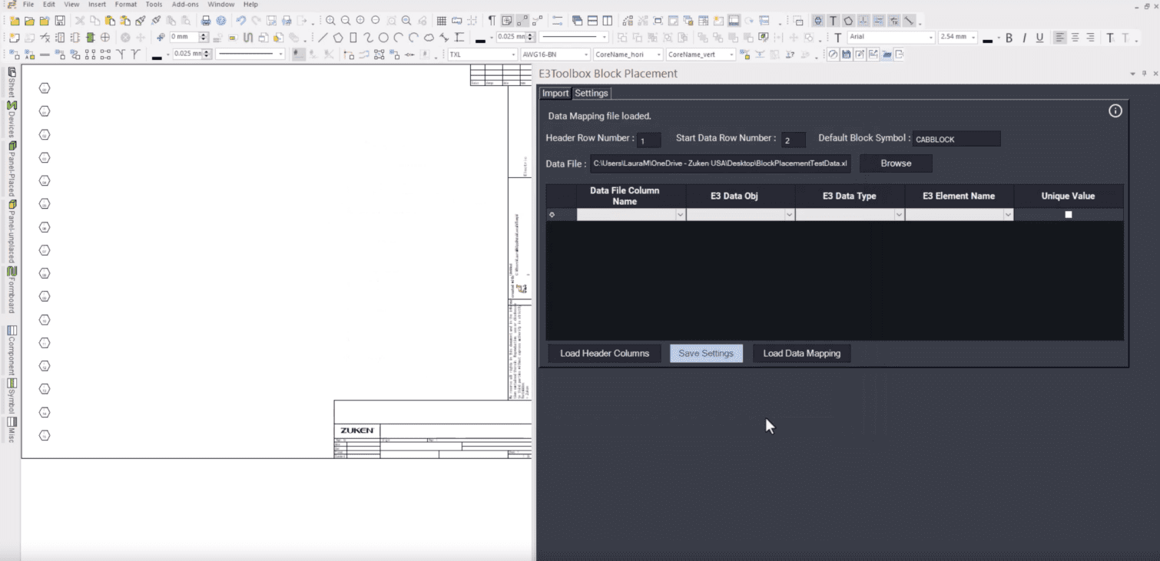
Task: Click the New project icon
Action: point(15,21)
